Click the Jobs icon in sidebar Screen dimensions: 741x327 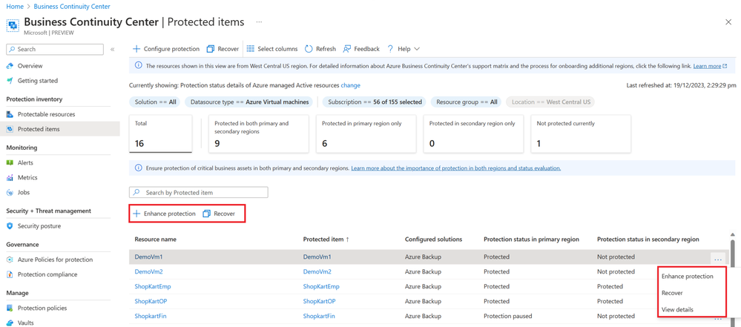click(10, 192)
